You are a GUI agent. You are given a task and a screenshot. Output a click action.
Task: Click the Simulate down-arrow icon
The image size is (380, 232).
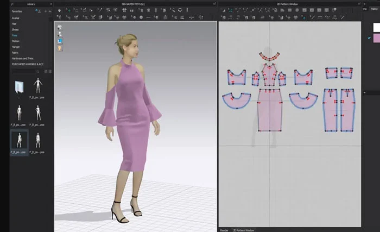[x=59, y=10]
